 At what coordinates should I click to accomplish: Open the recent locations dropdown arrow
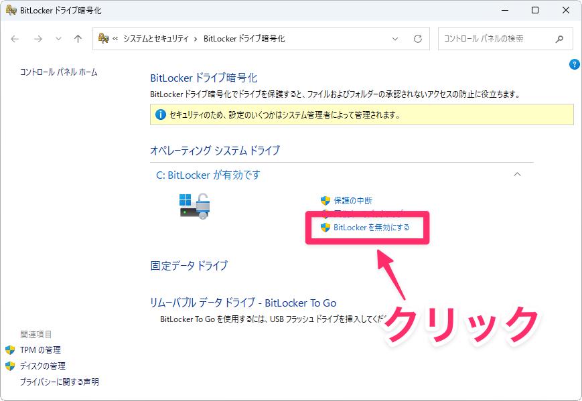pyautogui.click(x=58, y=39)
